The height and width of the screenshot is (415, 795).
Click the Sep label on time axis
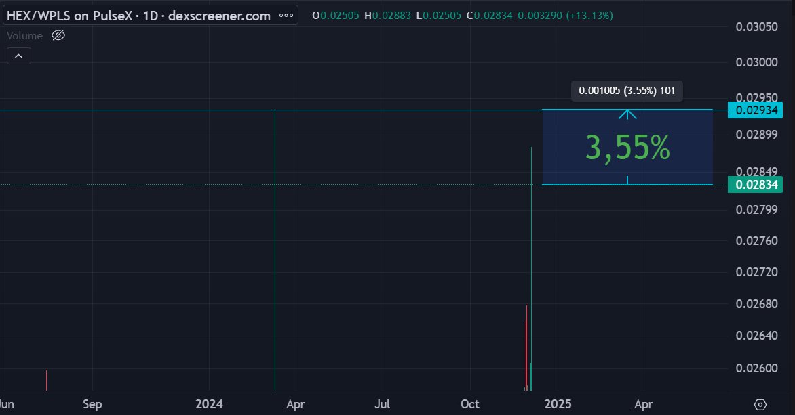tap(92, 404)
